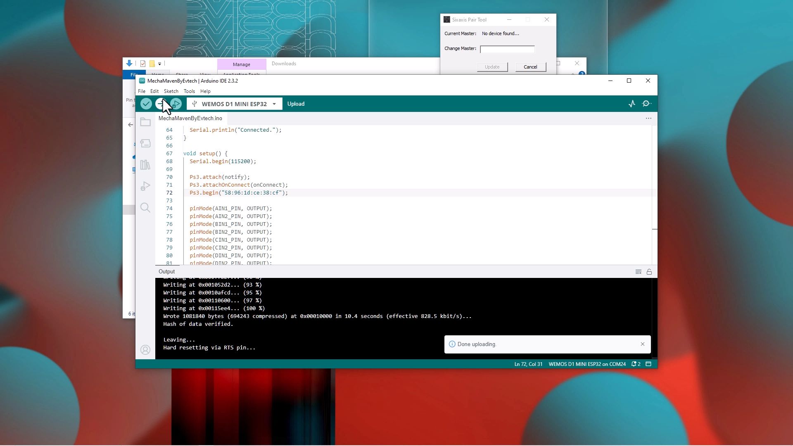
Task: Click the account profile icon in sidebar
Action: [x=145, y=350]
